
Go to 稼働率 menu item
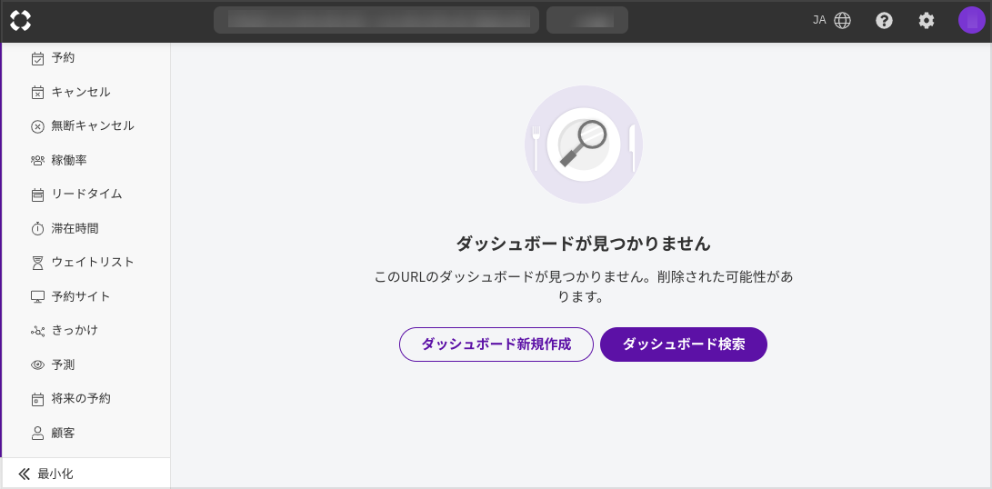pos(69,160)
